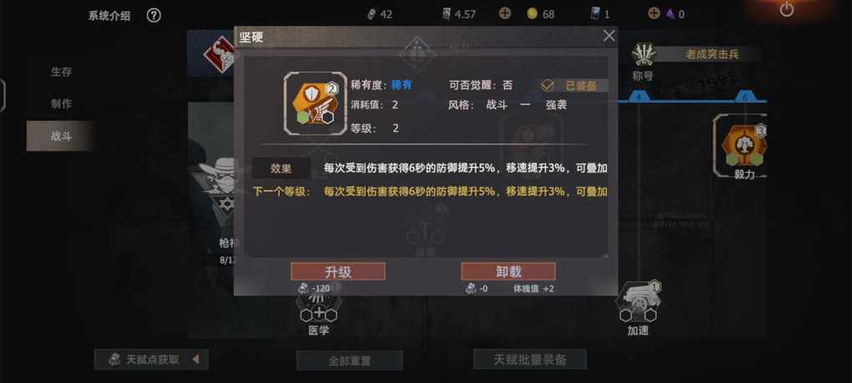Tap the power icon in top corner
This screenshot has height=383, width=852.
787,9
